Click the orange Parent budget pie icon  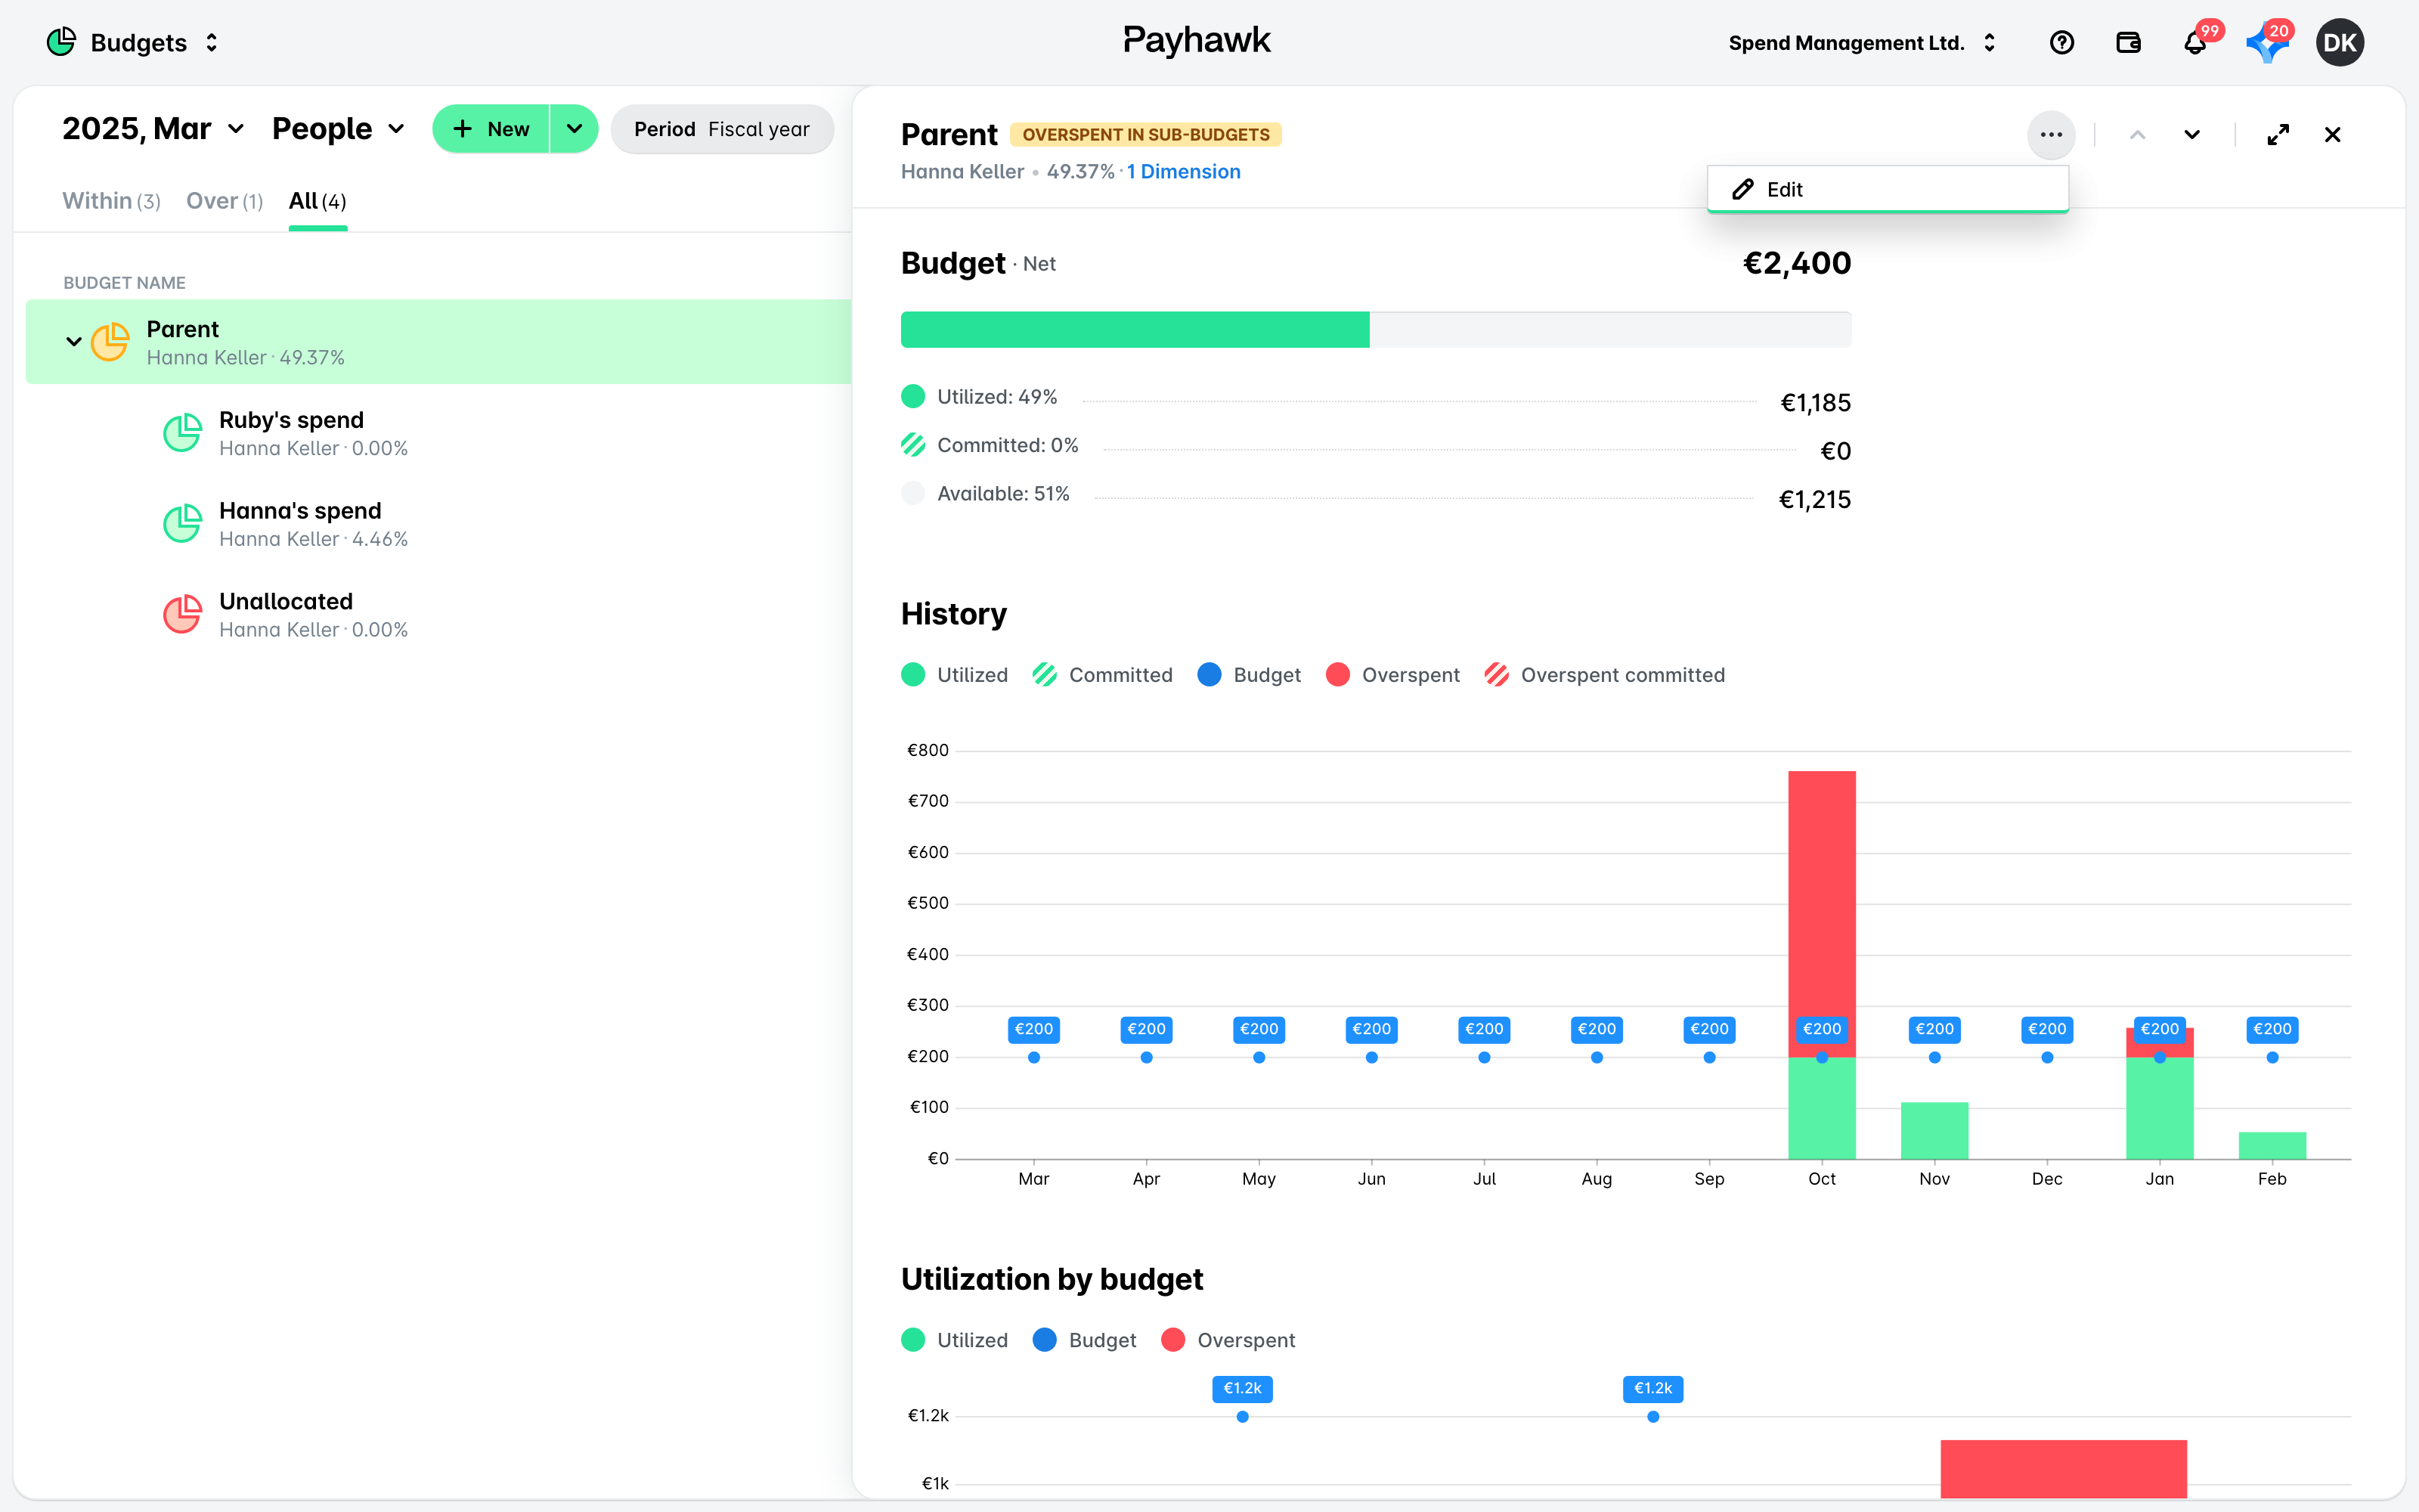110,342
